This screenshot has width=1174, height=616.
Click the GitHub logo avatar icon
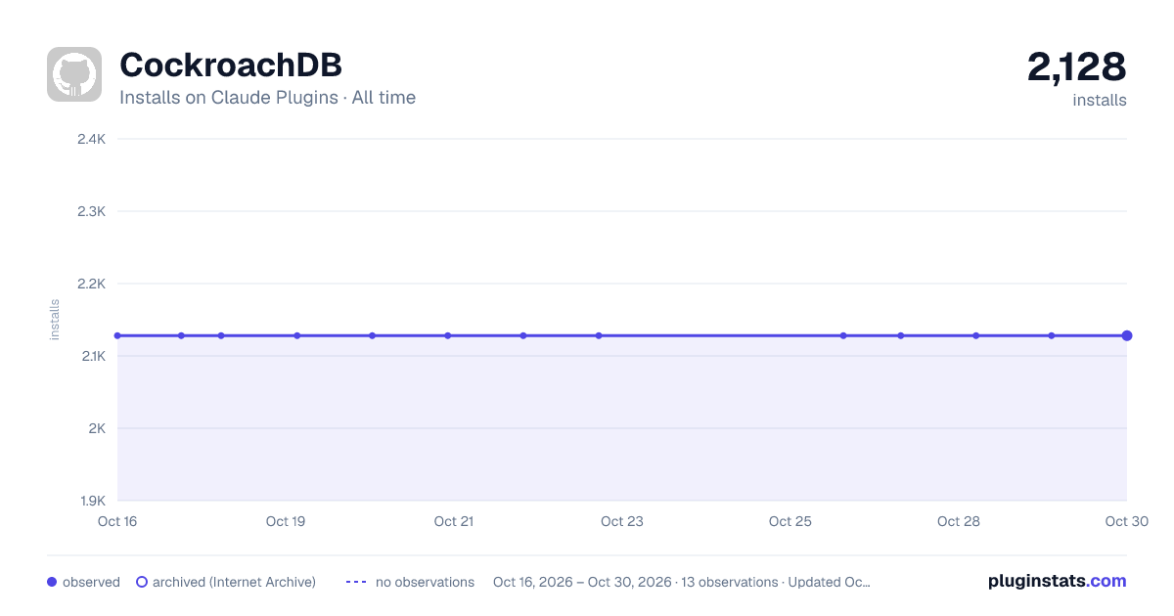pyautogui.click(x=74, y=74)
